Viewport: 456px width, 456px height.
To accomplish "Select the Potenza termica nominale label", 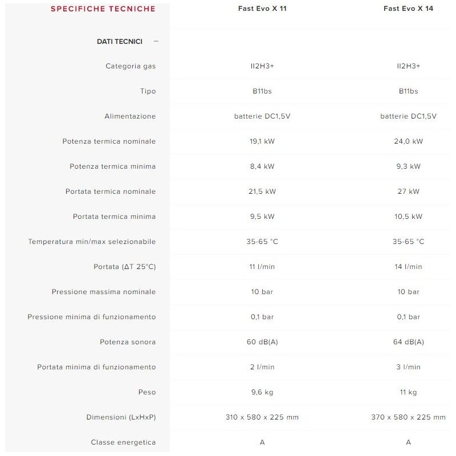I will point(109,141).
